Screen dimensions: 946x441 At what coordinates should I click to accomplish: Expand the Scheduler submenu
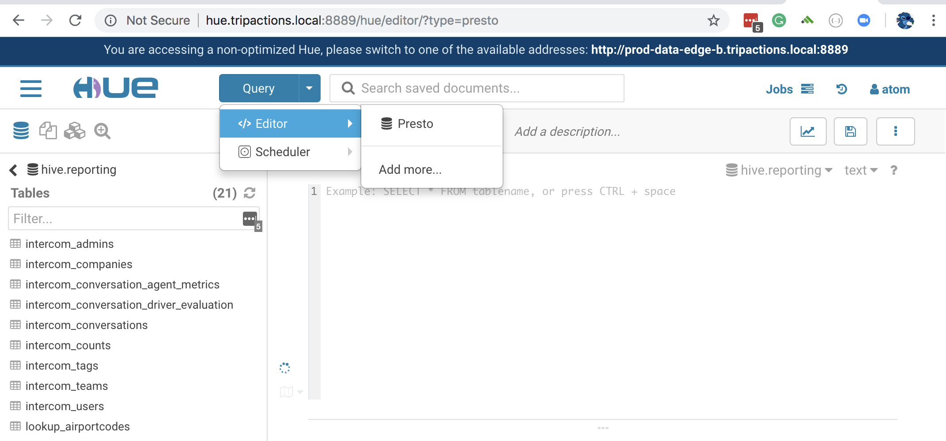tap(283, 152)
